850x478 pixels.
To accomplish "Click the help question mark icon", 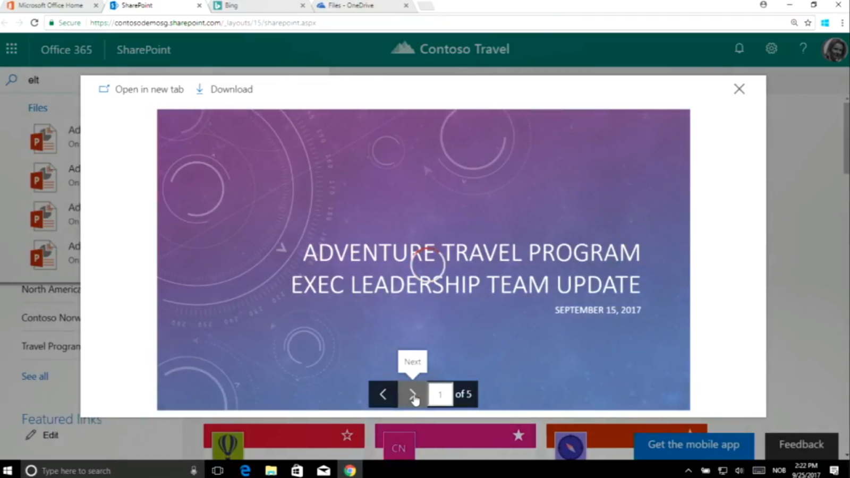I will coord(803,49).
